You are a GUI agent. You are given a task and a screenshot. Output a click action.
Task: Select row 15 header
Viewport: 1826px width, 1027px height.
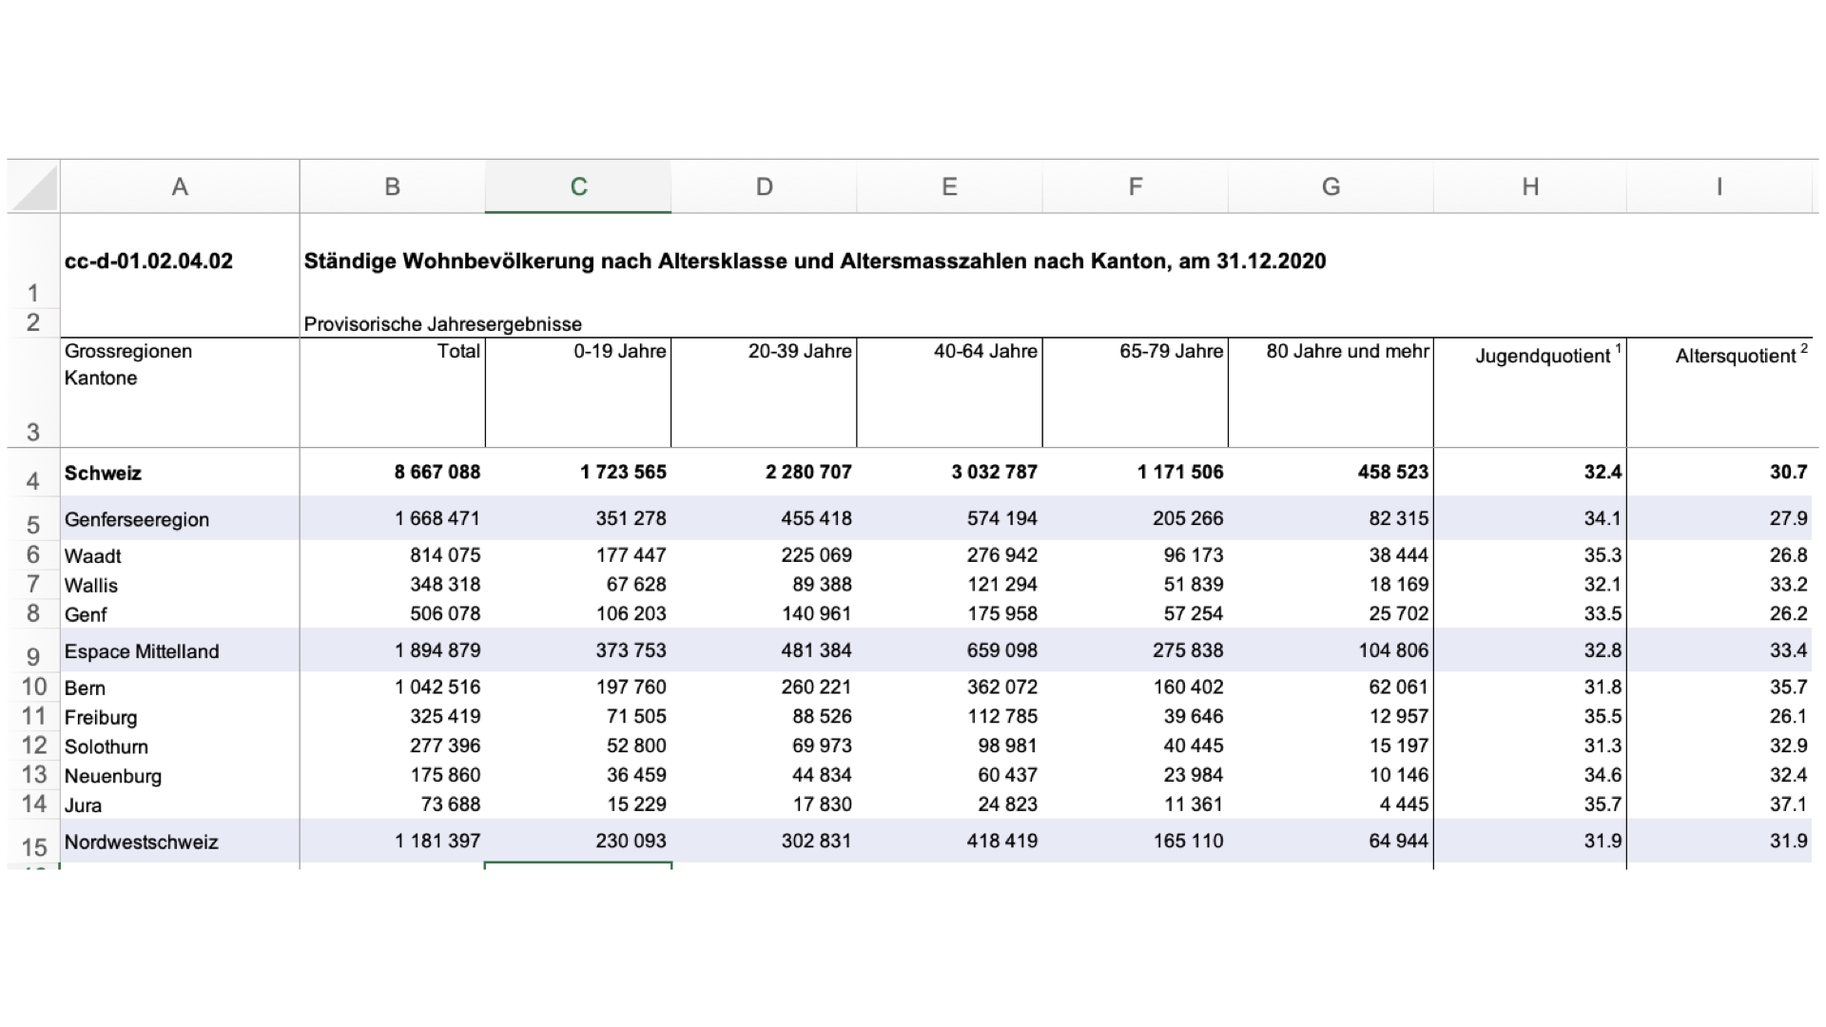coord(33,846)
